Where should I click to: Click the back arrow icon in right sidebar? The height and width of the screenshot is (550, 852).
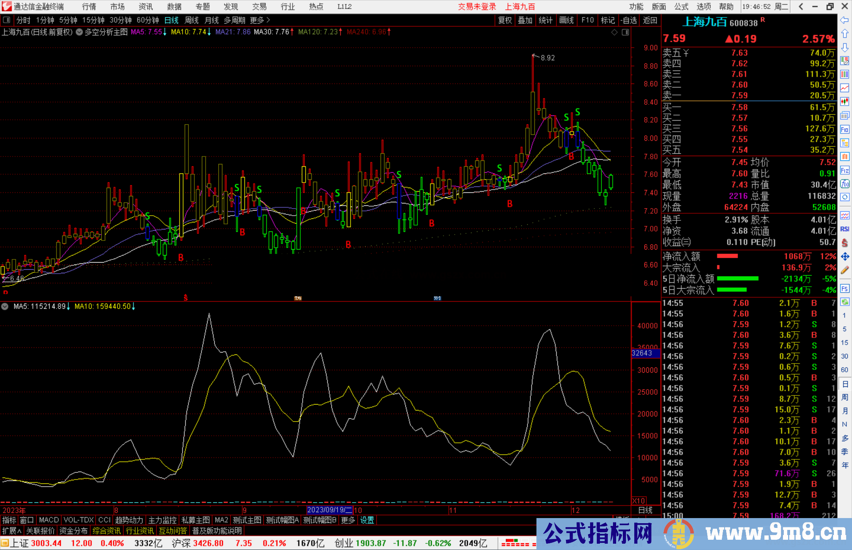(845, 20)
